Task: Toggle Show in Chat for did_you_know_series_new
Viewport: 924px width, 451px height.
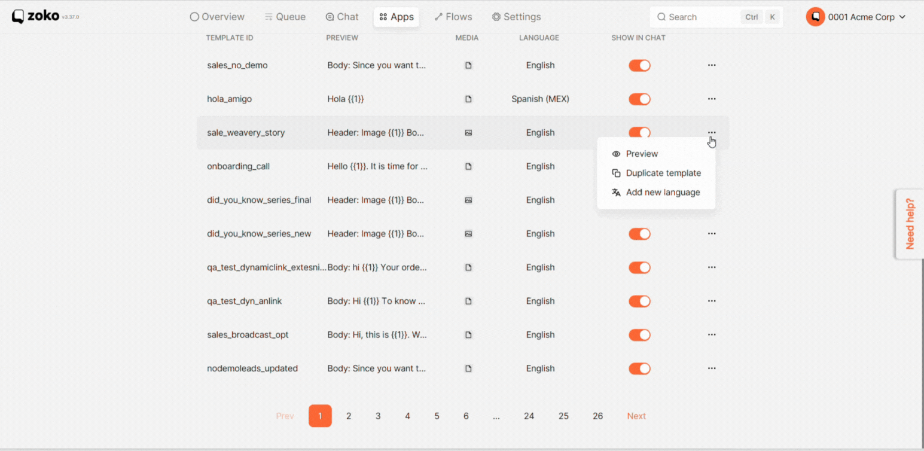Action: (x=639, y=234)
